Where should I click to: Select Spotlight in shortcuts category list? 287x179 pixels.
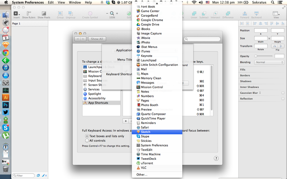pos(101,94)
